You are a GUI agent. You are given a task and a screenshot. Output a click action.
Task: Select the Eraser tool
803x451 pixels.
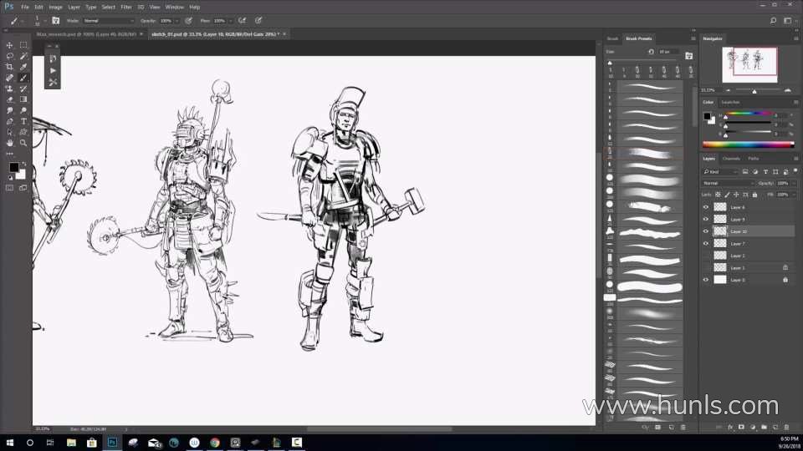coord(10,99)
